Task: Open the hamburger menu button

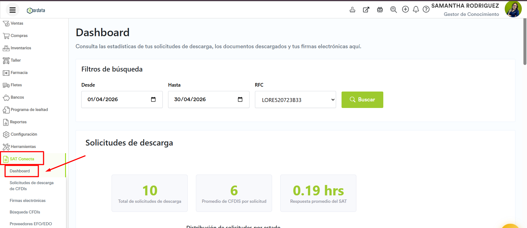Action: pos(12,10)
